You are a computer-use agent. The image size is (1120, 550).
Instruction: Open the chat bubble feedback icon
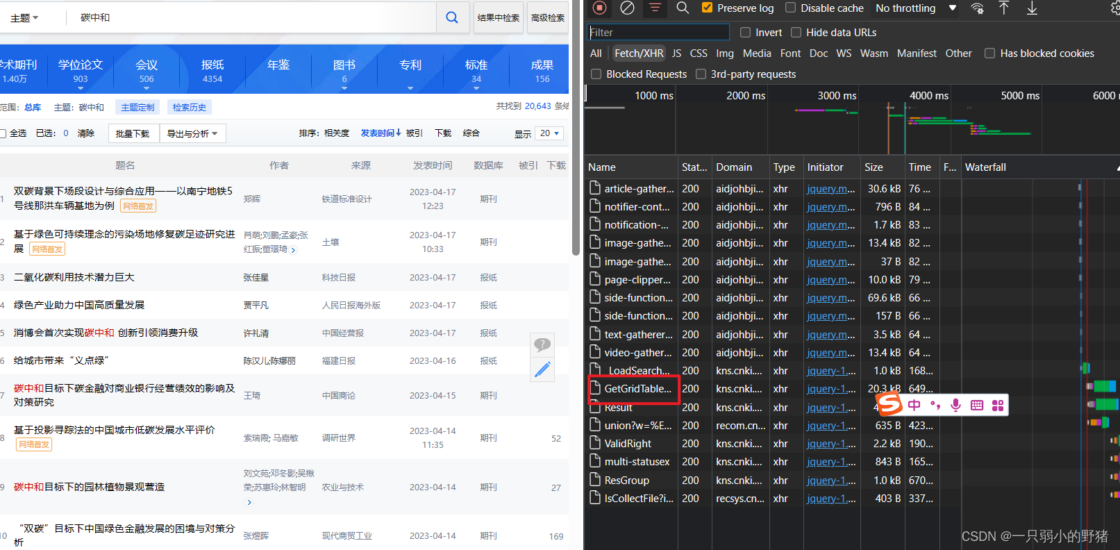click(542, 344)
